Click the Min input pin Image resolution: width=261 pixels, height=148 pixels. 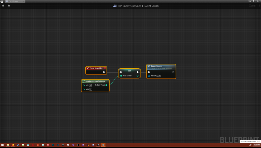pos(84,85)
